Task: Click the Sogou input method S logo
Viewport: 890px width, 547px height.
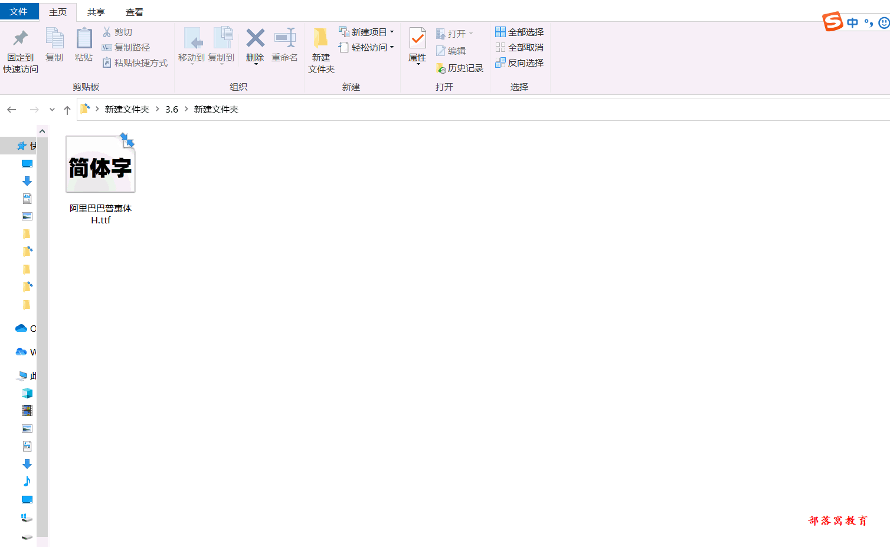Action: tap(833, 22)
